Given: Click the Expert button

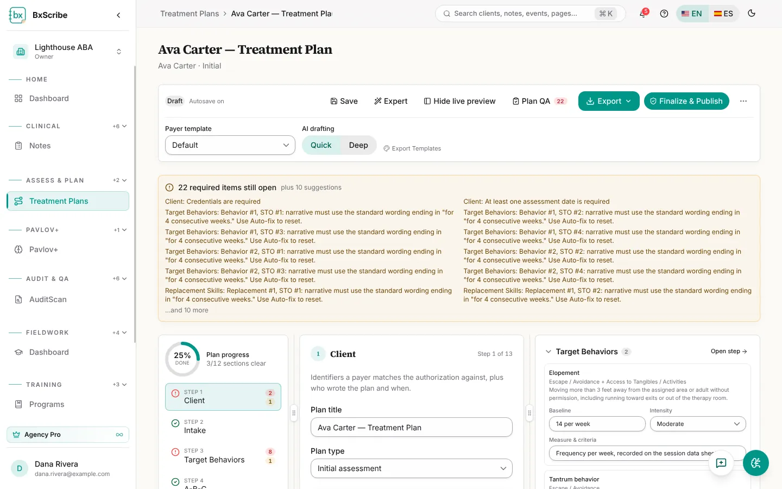Looking at the screenshot, I should pyautogui.click(x=391, y=101).
